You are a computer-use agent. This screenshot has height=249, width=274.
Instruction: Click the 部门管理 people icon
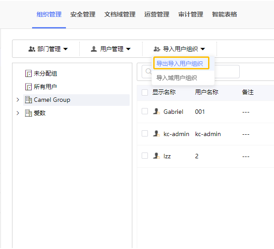32,49
